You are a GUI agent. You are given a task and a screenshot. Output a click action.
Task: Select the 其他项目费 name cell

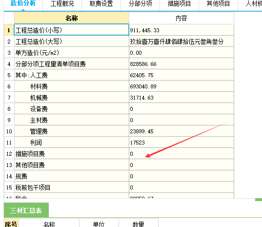coord(72,165)
